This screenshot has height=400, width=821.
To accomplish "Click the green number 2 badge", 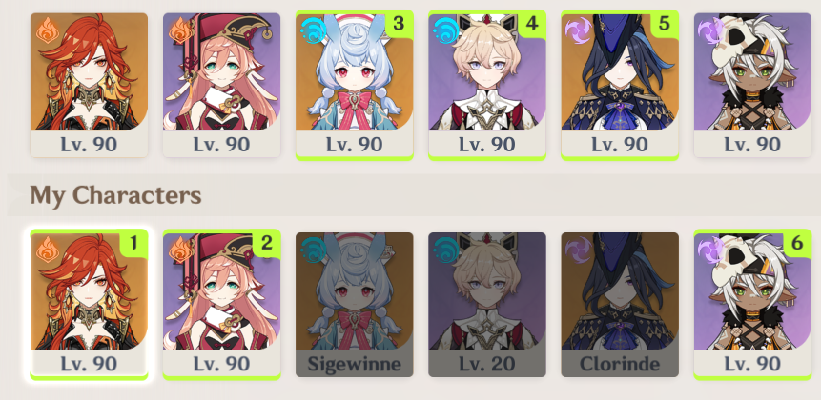I will 266,243.
